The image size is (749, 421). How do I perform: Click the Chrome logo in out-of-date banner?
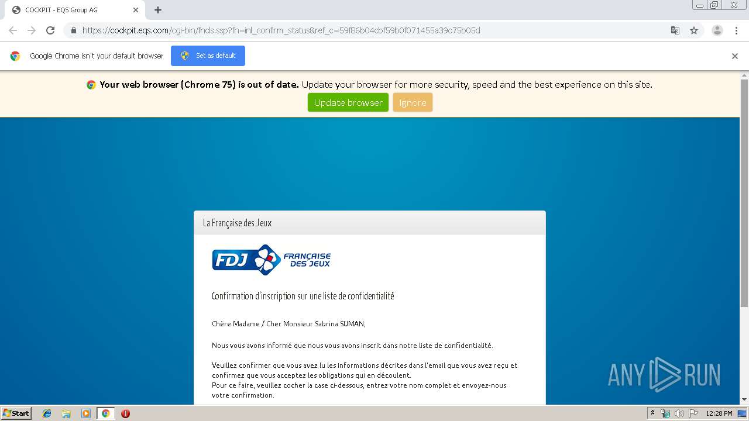[91, 85]
